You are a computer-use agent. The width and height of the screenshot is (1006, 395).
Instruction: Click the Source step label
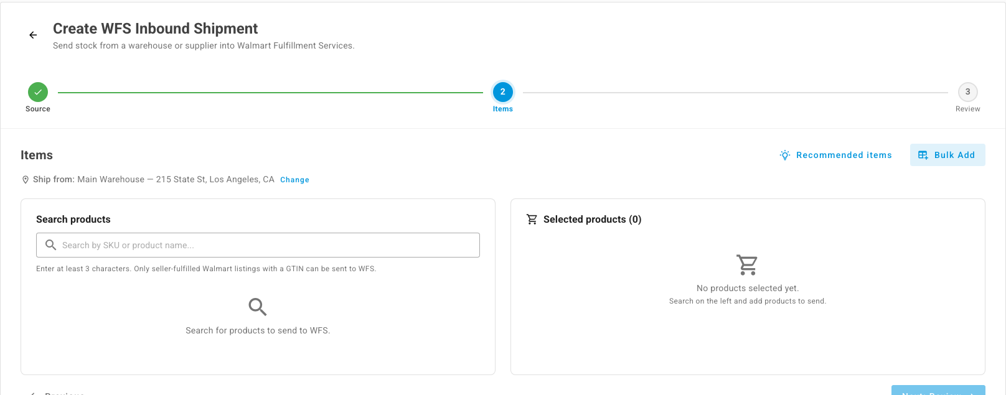pyautogui.click(x=38, y=109)
